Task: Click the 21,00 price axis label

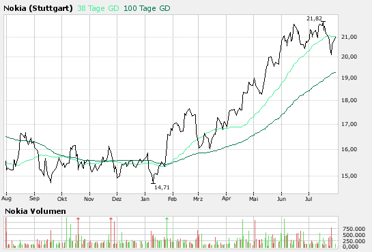Action: pyautogui.click(x=349, y=37)
